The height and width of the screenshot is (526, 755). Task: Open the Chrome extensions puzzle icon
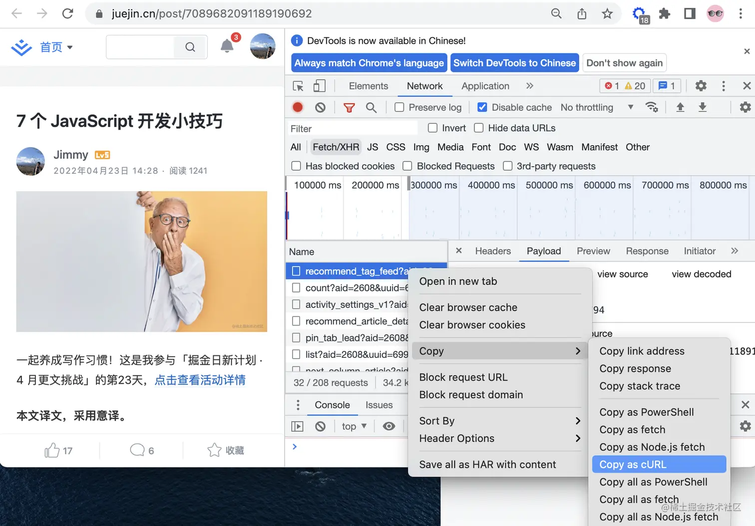(x=664, y=13)
